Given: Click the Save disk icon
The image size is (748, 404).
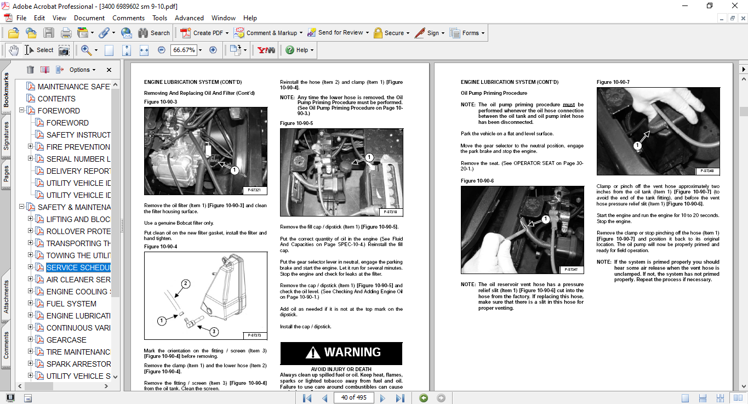Looking at the screenshot, I should click(48, 33).
